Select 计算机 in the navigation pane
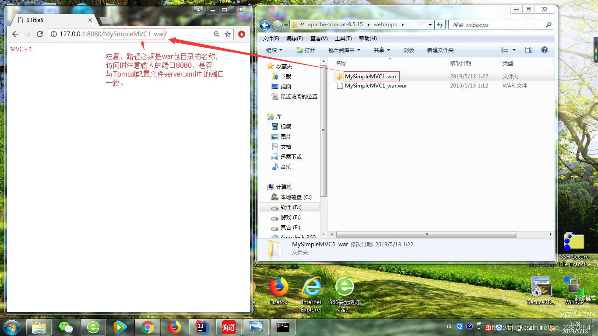The image size is (598, 336). point(280,187)
